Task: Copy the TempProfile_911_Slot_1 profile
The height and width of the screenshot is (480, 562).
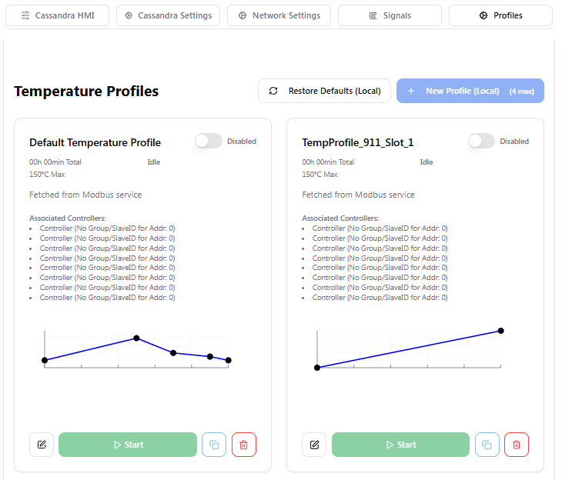Action: [487, 445]
